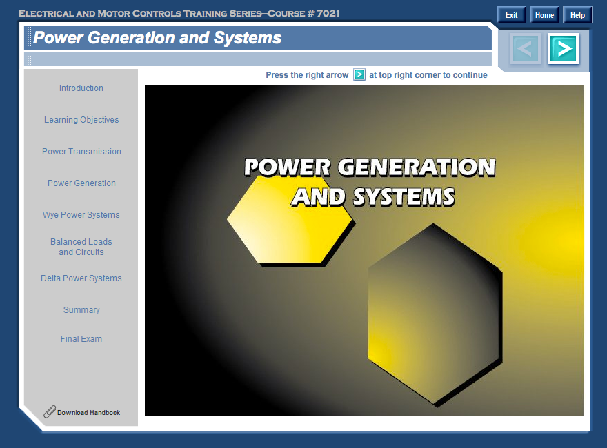Image resolution: width=607 pixels, height=448 pixels.
Task: Open the Power Generation sidebar item
Action: [x=81, y=183]
